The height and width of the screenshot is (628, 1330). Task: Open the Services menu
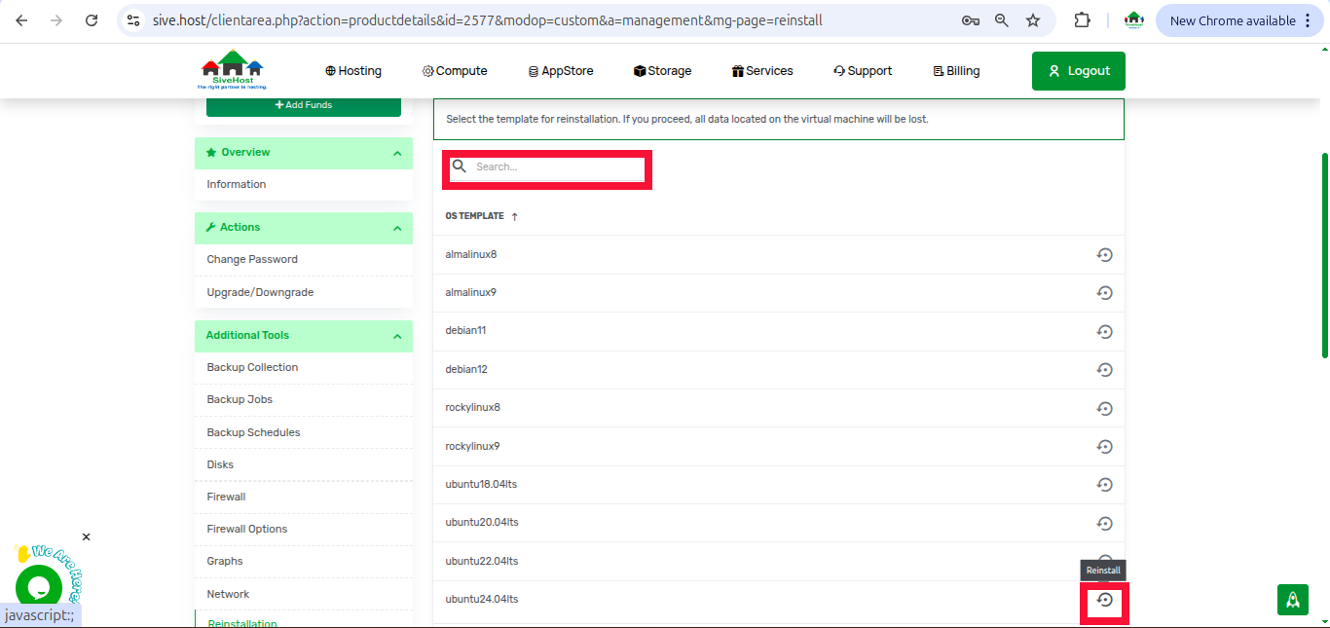tap(762, 71)
